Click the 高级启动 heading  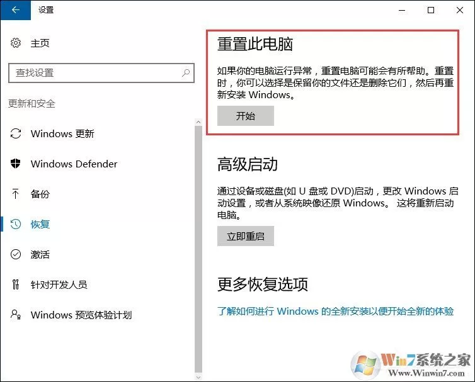[x=248, y=164]
